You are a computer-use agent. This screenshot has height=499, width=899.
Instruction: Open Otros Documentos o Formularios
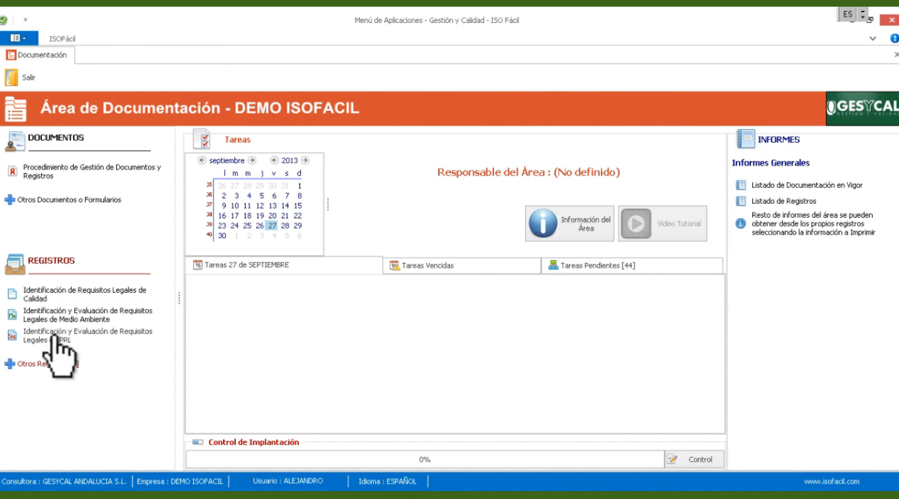69,200
